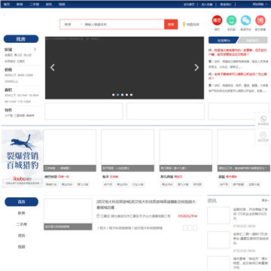The width and height of the screenshot is (271, 271).
Task: Open 更多 beside the 资讯 heading
Action: pyautogui.click(x=266, y=200)
